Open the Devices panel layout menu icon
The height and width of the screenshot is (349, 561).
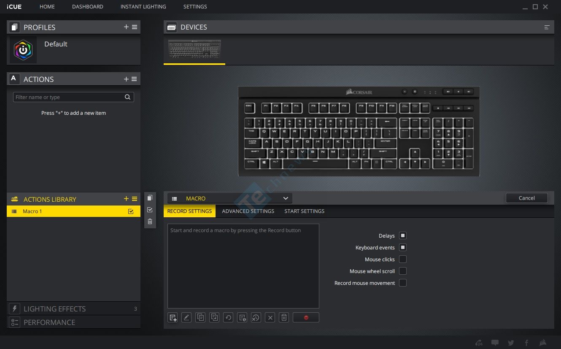[547, 27]
